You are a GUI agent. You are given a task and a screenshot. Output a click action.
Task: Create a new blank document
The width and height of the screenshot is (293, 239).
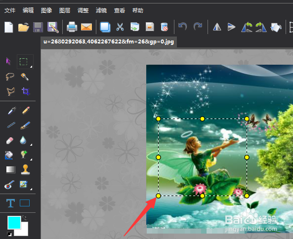point(9,27)
